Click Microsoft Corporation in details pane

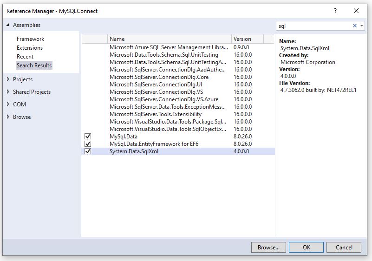(x=308, y=62)
